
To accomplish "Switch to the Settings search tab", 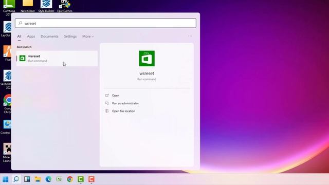I will pyautogui.click(x=70, y=36).
